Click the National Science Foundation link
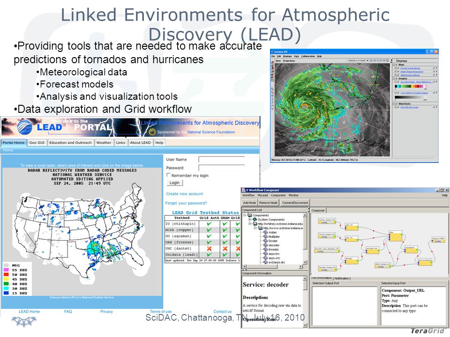Image resolution: width=450 pixels, height=337 pixels. pos(211,132)
